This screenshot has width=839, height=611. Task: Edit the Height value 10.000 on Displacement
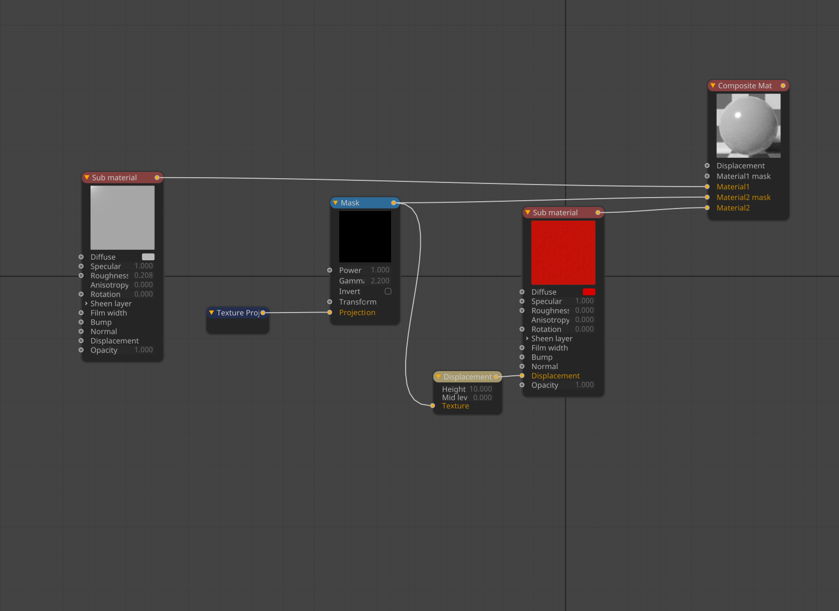481,389
